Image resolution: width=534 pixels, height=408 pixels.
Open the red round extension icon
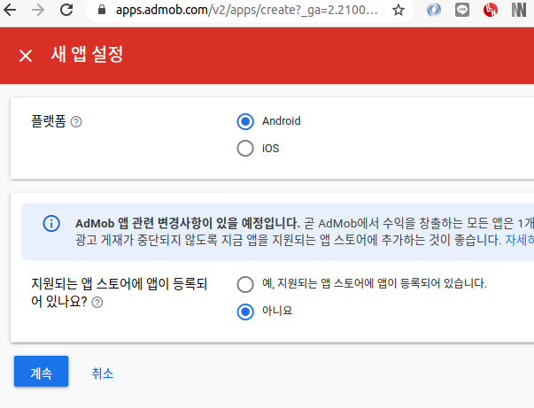[491, 10]
